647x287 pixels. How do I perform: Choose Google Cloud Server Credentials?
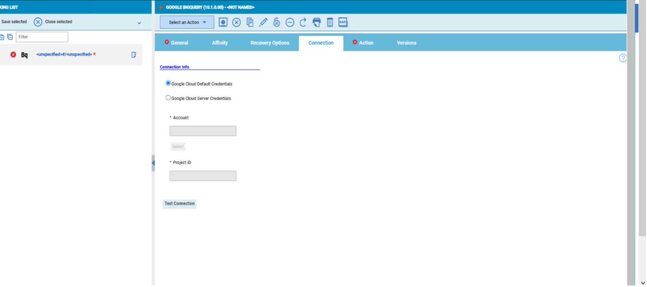(x=168, y=97)
